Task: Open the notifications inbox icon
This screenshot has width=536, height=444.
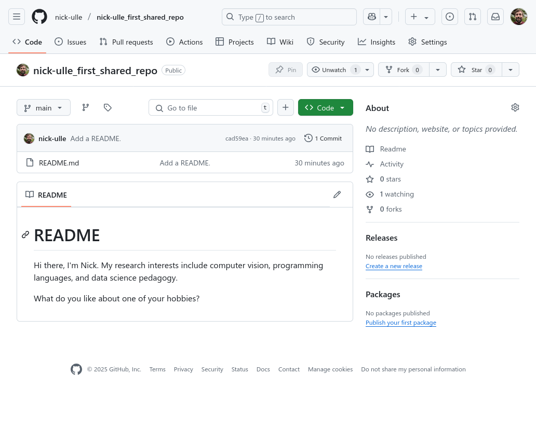Action: [495, 17]
